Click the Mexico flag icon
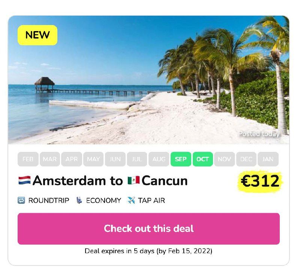 [133, 180]
